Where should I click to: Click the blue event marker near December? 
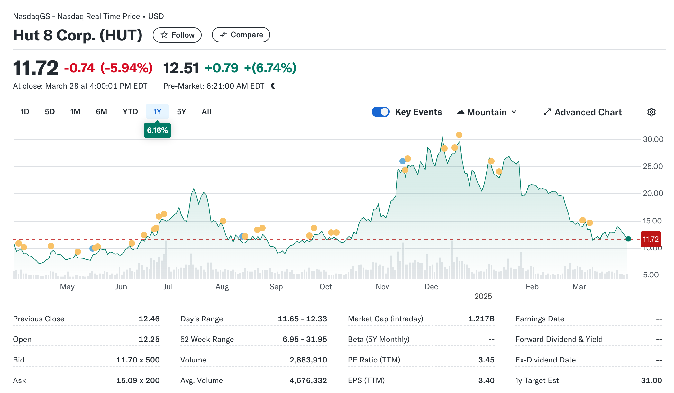402,161
